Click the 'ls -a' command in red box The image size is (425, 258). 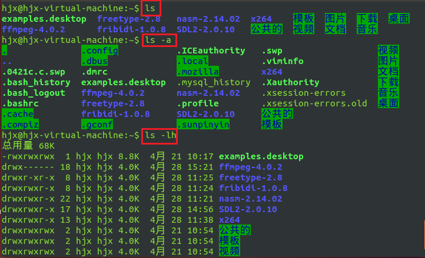158,41
